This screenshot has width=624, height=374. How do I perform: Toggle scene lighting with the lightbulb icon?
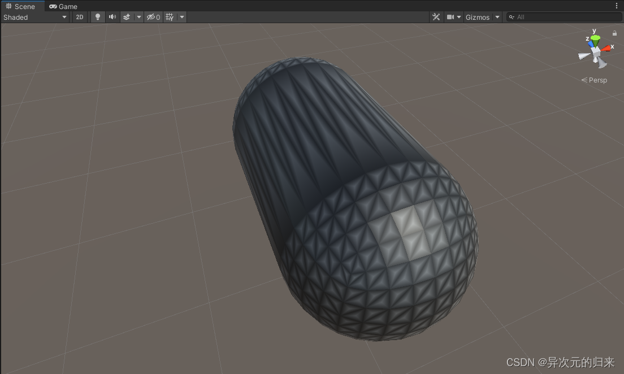98,17
